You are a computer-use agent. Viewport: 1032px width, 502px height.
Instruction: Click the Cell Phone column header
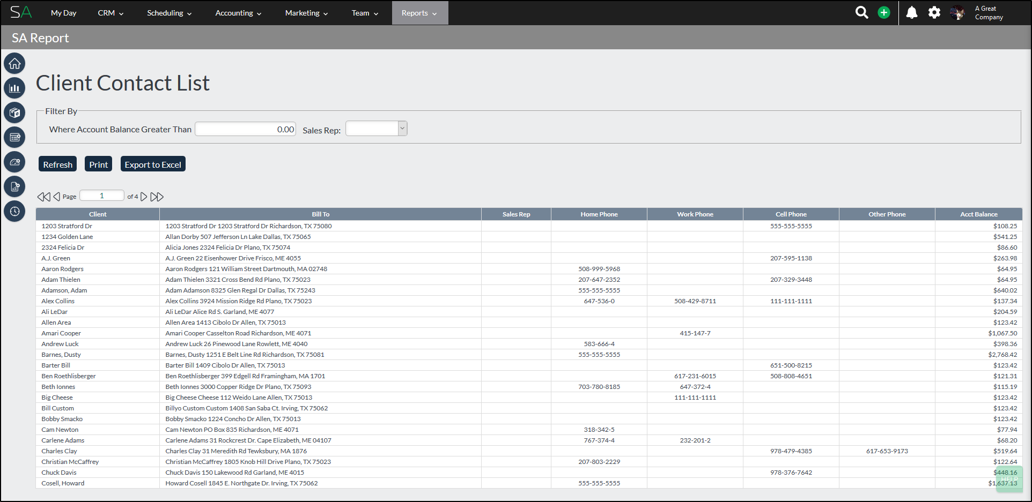pos(791,214)
